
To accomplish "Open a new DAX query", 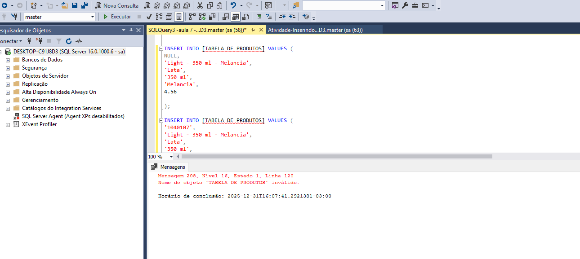I will point(187,5).
